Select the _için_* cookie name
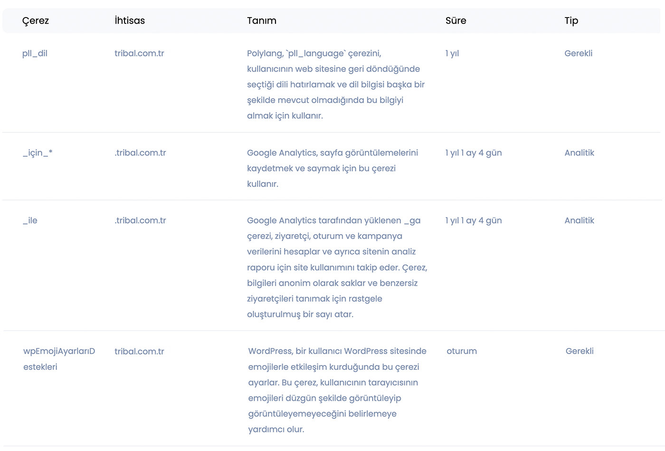This screenshot has width=665, height=451. (38, 153)
